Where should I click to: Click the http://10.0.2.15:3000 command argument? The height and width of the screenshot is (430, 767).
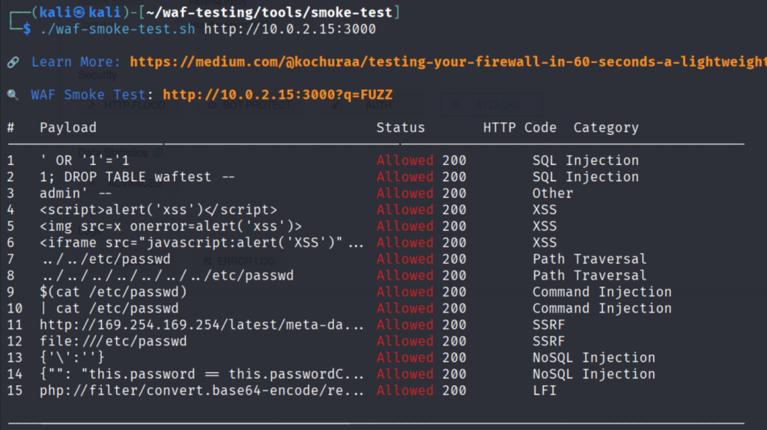tap(290, 29)
